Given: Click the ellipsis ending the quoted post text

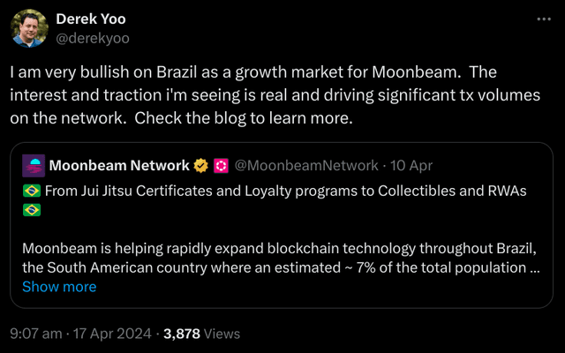Looking at the screenshot, I should pos(535,267).
